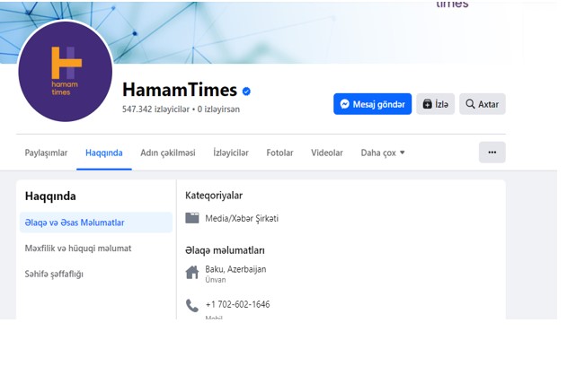Viewport: 576px width, 384px height.
Task: Click the Media/Xəbər Şirkəti category icon
Action: pos(192,218)
